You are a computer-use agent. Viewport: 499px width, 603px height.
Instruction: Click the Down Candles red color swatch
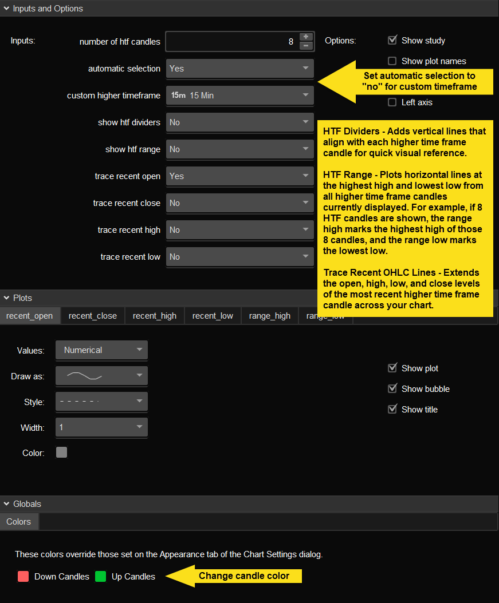tap(23, 576)
